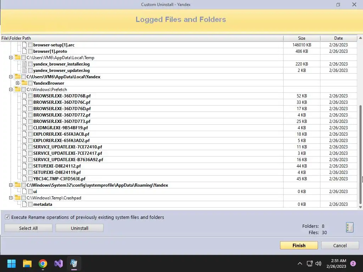Viewport: 363px width, 272px height.
Task: Open Visual Studio from the taskbar
Action: click(x=58, y=263)
